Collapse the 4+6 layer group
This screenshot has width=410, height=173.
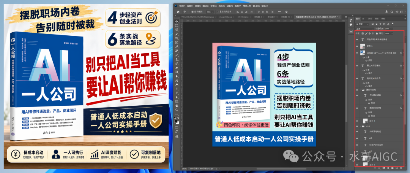361,126
